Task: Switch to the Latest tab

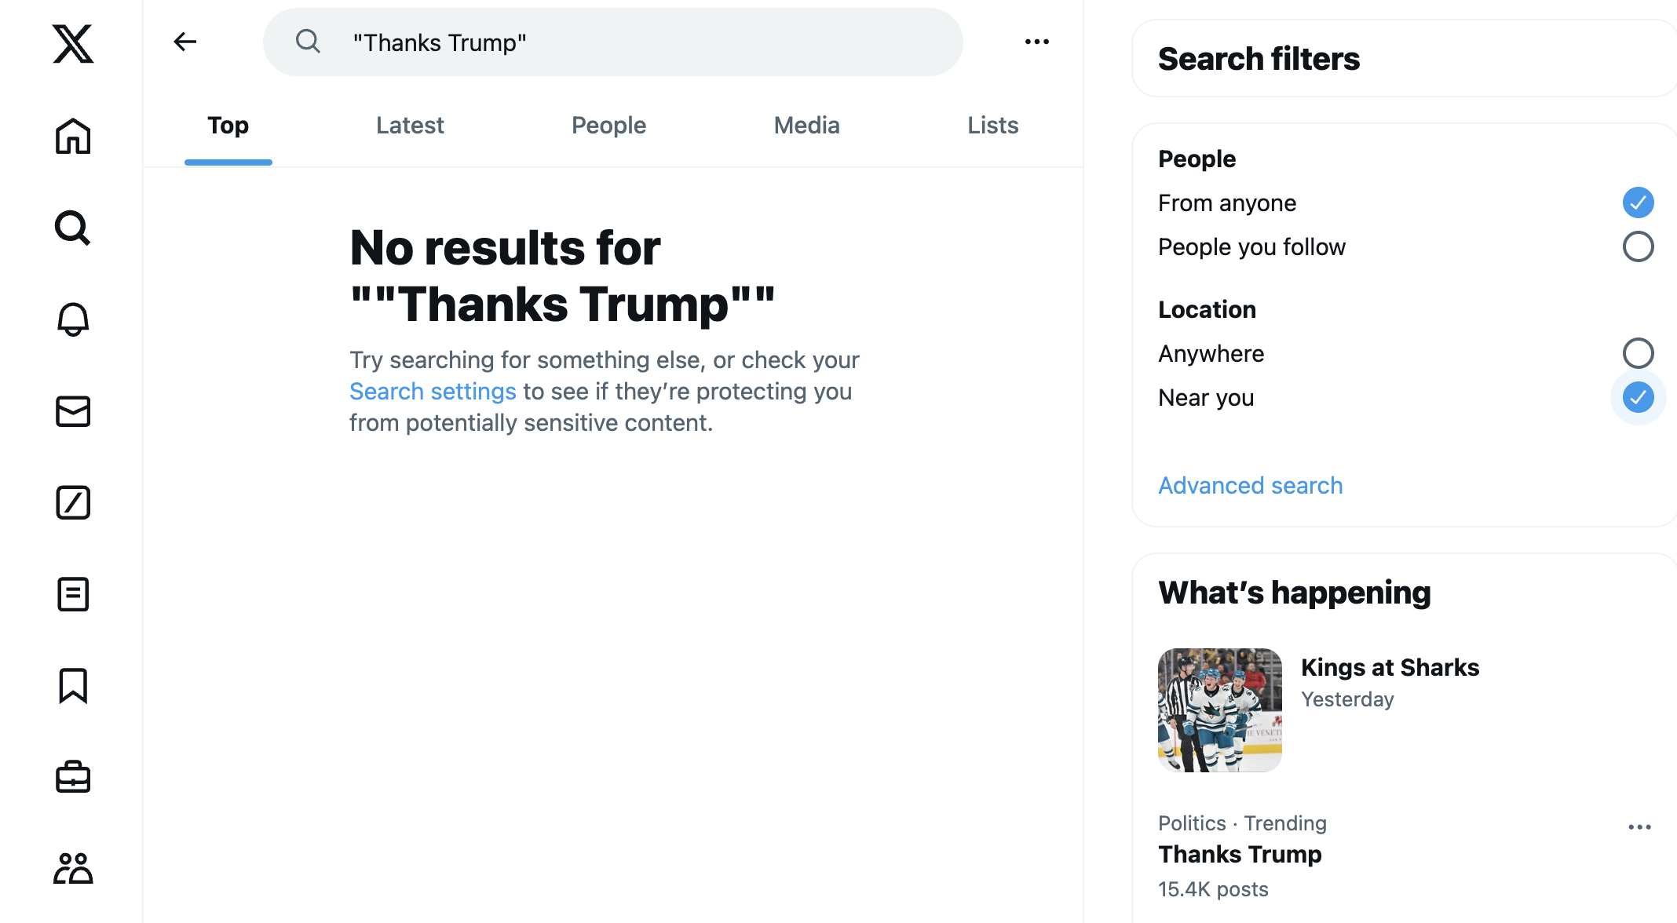Action: coord(410,126)
